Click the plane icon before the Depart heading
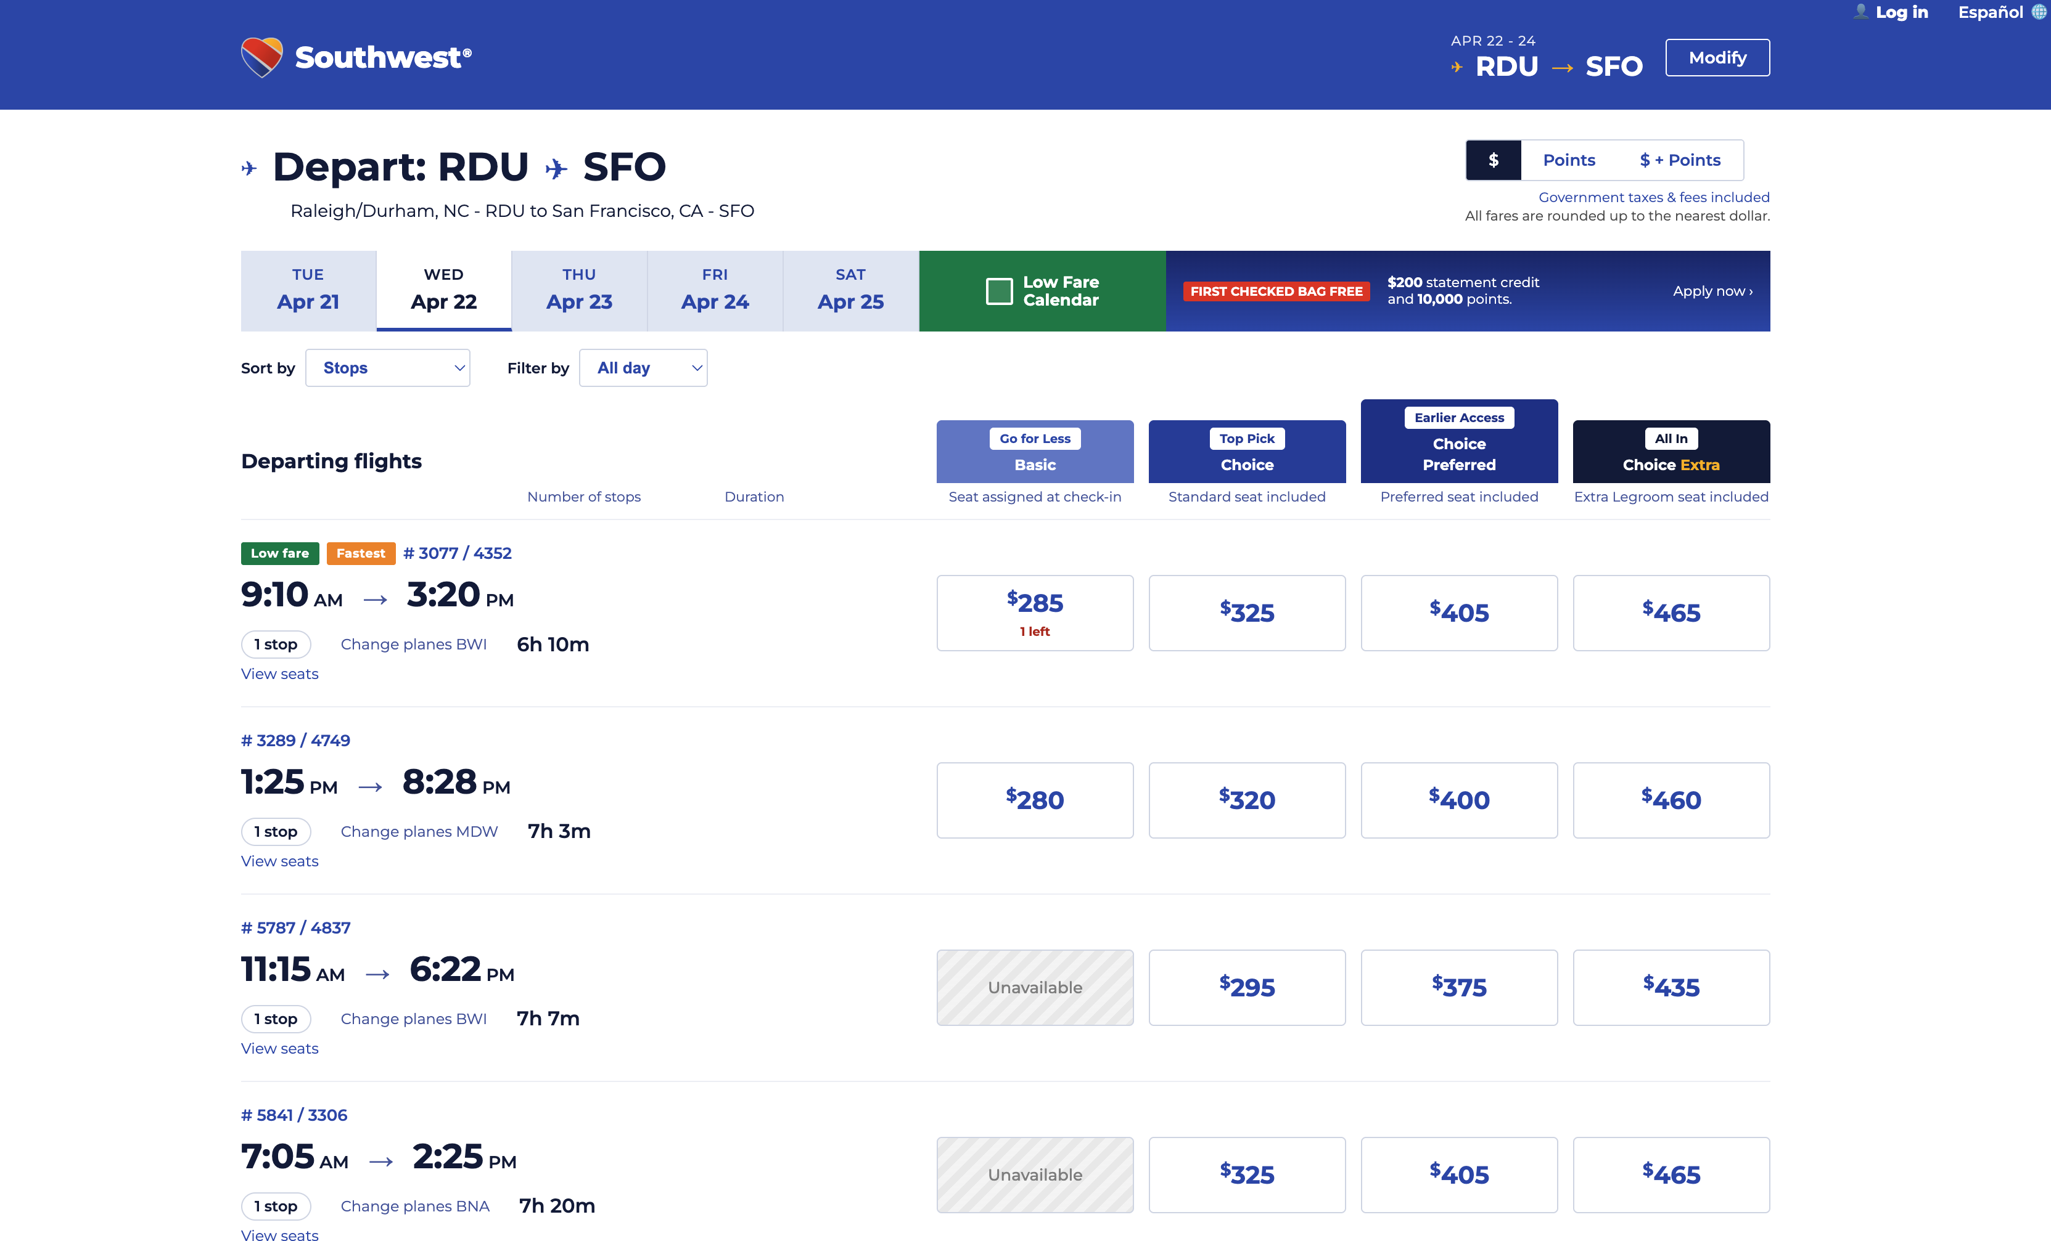 pyautogui.click(x=249, y=169)
